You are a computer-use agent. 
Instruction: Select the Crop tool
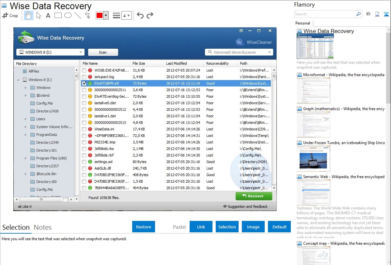pos(10,15)
